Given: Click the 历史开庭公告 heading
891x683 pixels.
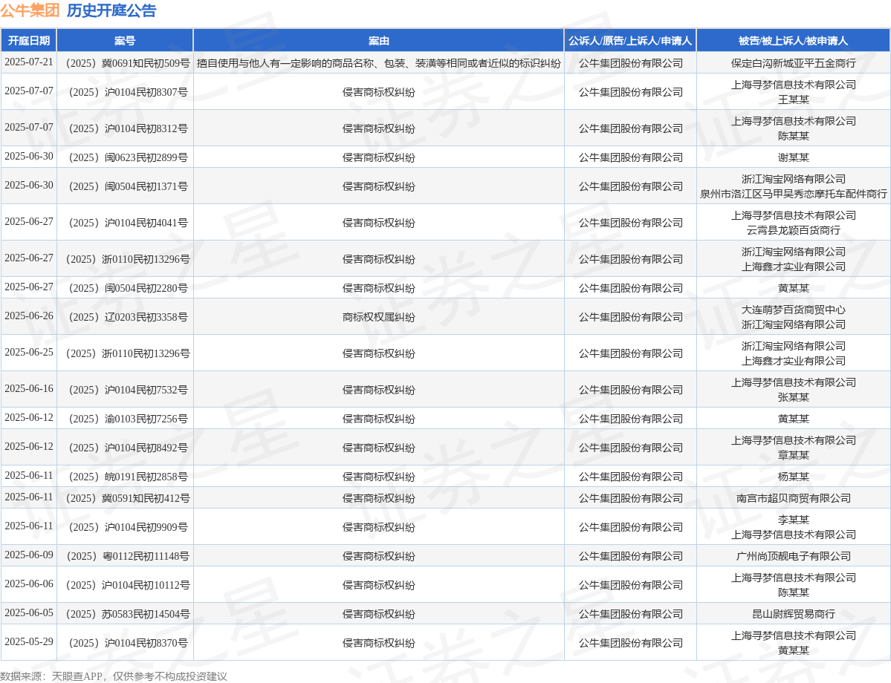Looking at the screenshot, I should pos(111,10).
